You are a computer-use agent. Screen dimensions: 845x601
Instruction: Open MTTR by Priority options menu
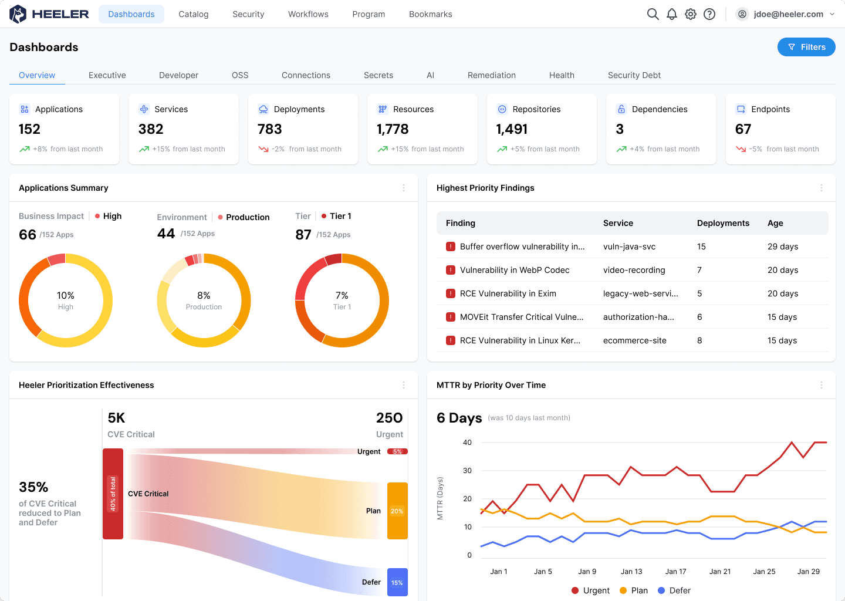[x=822, y=385]
